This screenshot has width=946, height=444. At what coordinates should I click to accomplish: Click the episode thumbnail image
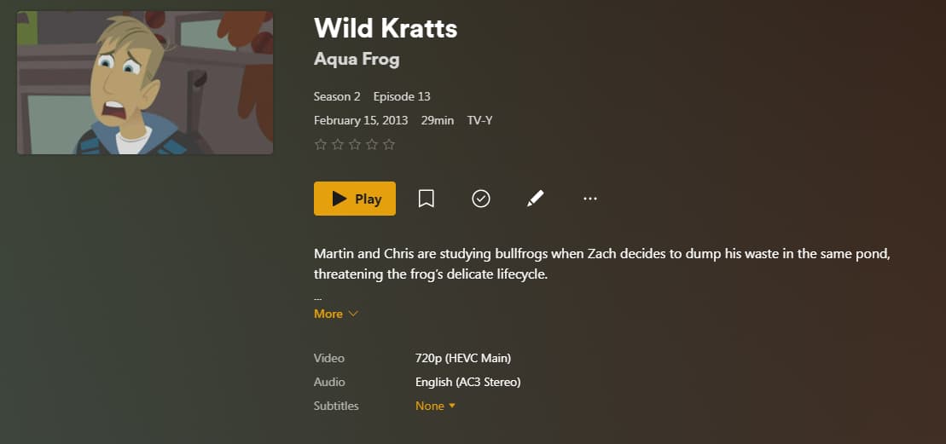(145, 83)
